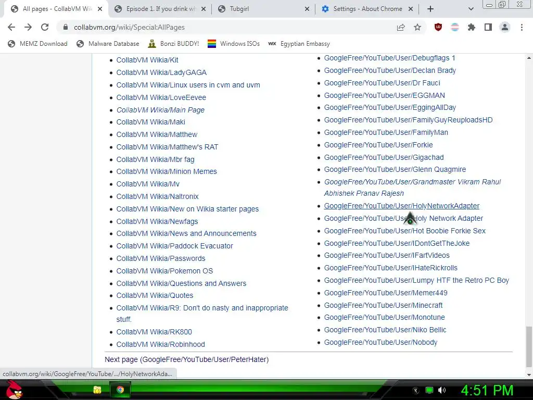The width and height of the screenshot is (533, 400).
Task: Click the scrollbar down arrow
Action: point(529,374)
